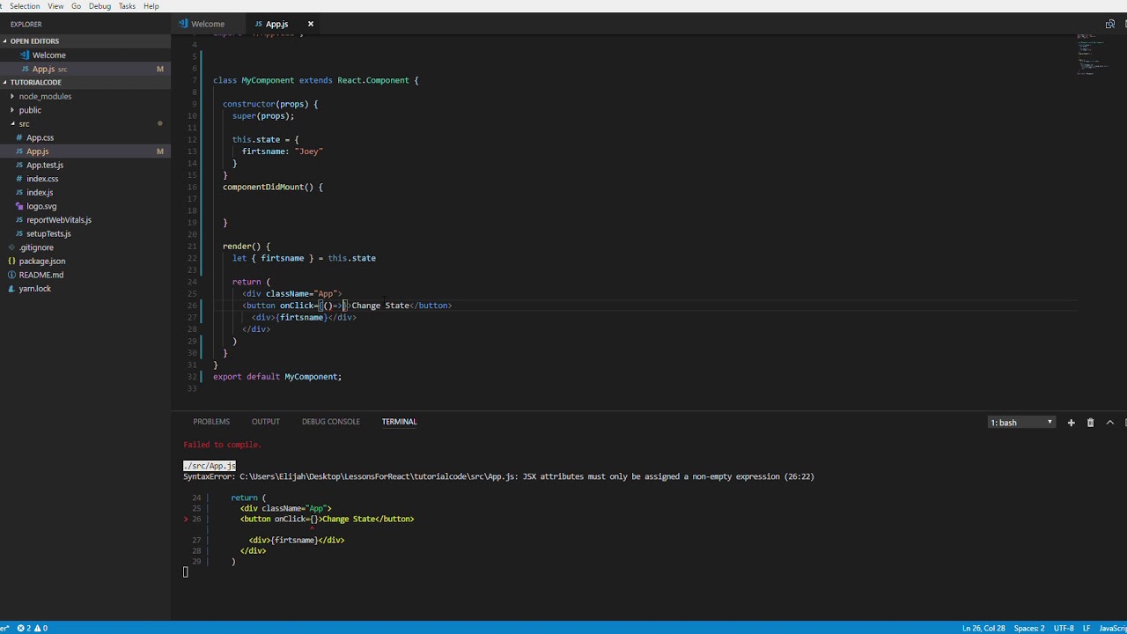The image size is (1127, 634).
Task: Click the errors and warnings count in status bar
Action: click(33, 628)
